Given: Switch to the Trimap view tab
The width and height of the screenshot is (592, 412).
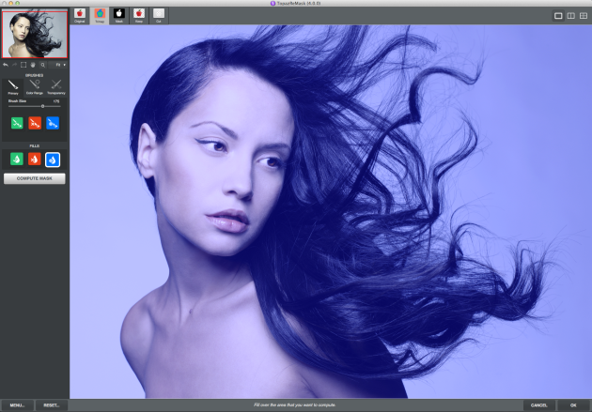Looking at the screenshot, I should tap(100, 15).
